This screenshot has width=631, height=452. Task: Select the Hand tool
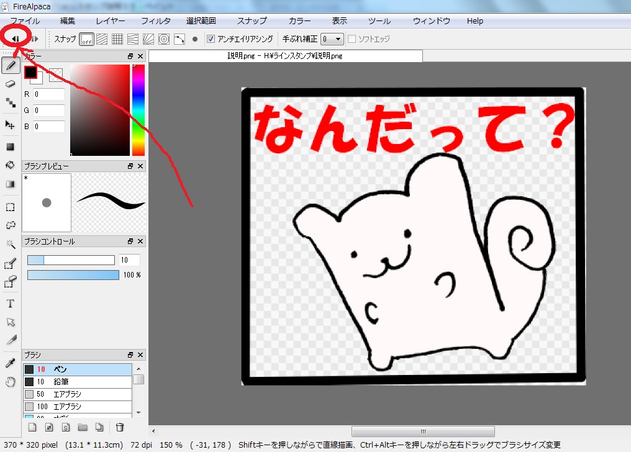(11, 382)
